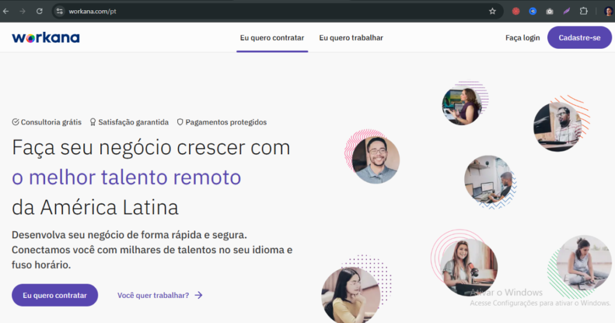Click the Satisfação garantida ribbon icon
The height and width of the screenshot is (323, 615).
tap(92, 122)
